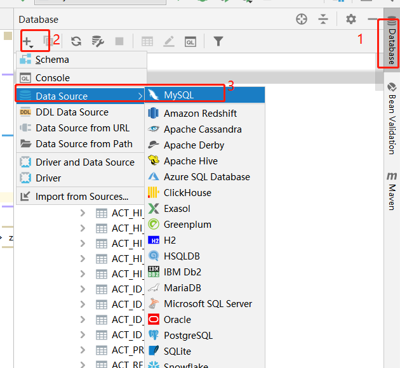
Task: Click the ACT_PR table name
Action: point(128,350)
